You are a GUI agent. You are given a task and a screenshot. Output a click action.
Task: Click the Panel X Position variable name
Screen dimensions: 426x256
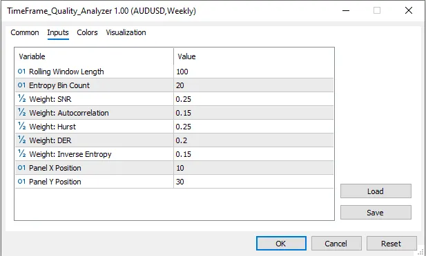click(x=55, y=168)
